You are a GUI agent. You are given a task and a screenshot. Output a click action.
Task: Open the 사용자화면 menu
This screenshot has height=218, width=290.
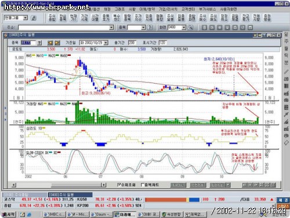coord(229,9)
